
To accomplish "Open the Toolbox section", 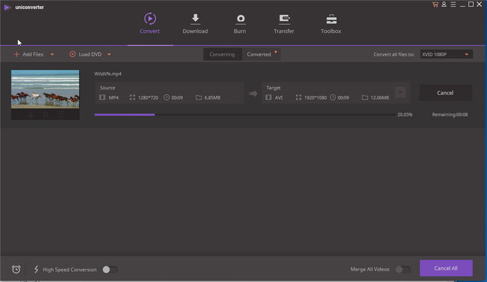I will 331,19.
